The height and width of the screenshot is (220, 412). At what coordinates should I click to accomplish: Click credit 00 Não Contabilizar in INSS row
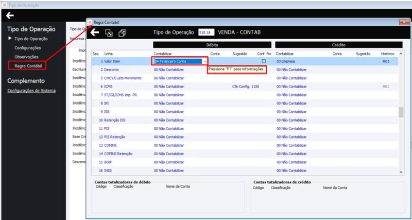point(291,171)
